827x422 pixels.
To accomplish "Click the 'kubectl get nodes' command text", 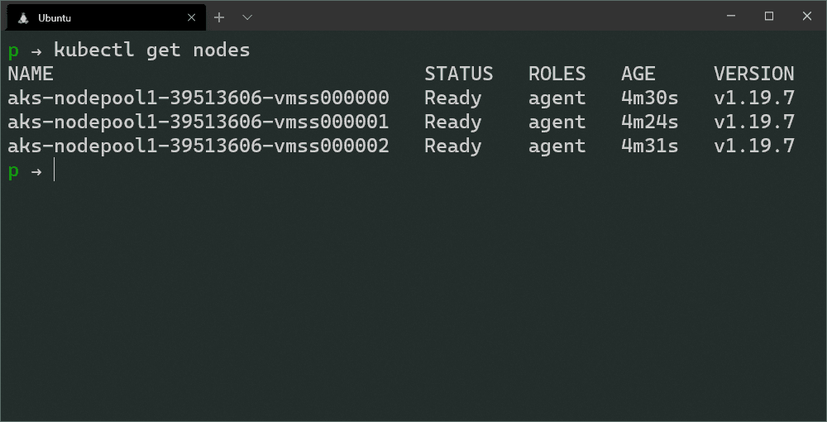I will click(x=152, y=50).
